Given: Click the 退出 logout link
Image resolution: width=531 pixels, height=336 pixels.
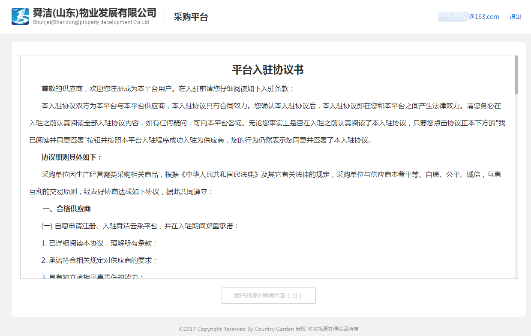Looking at the screenshot, I should click(516, 17).
